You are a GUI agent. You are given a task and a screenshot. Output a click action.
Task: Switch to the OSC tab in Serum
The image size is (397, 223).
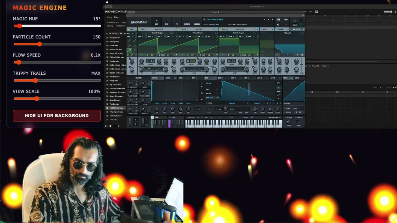pyautogui.click(x=156, y=23)
